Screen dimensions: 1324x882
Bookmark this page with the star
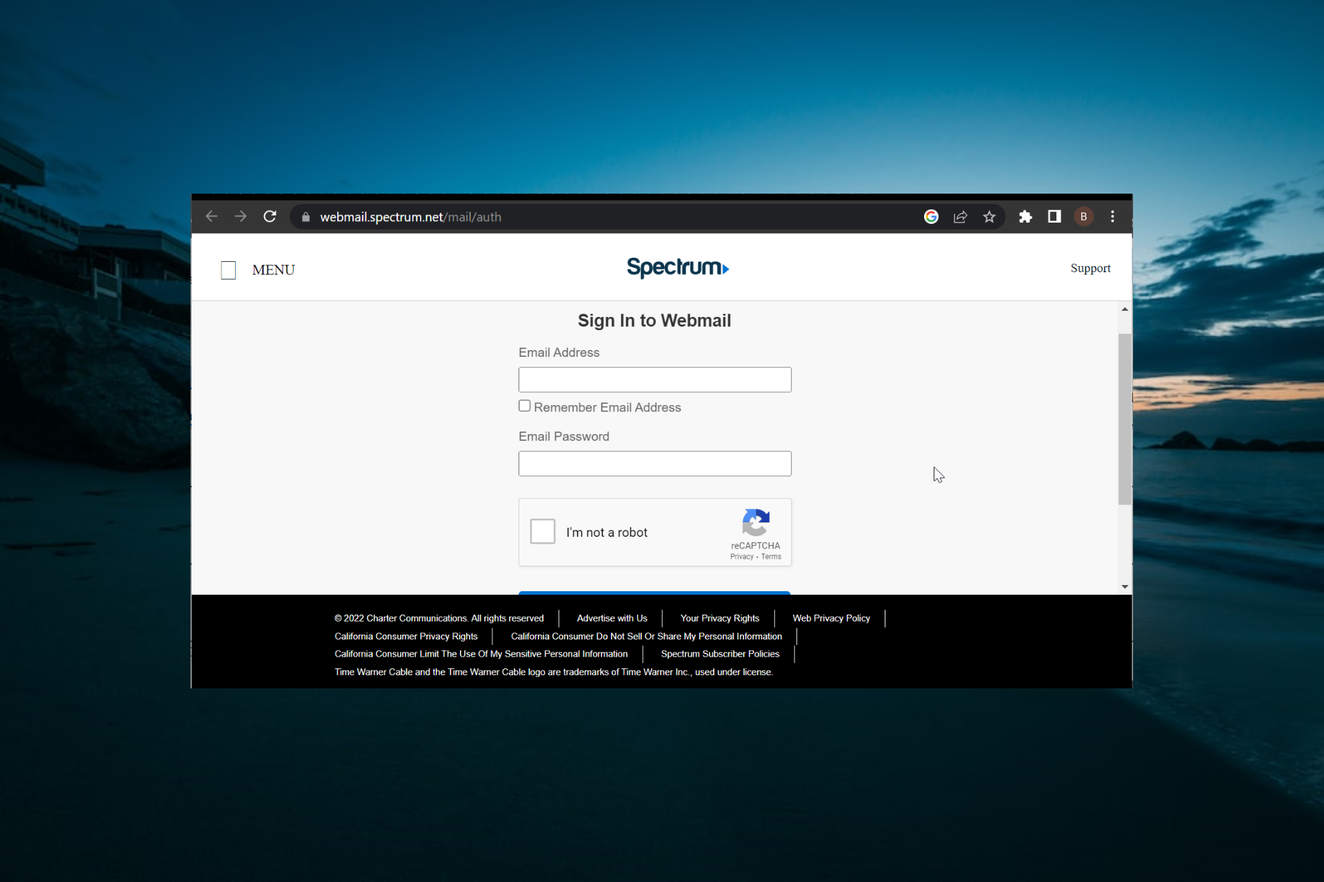(989, 217)
